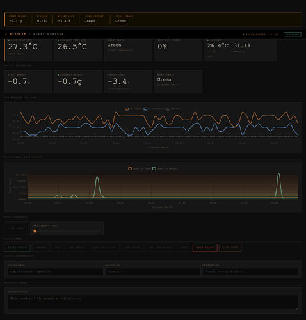Screen dimensions: 306x320
Task: Save roast with Save Data button
Action: (230, 248)
